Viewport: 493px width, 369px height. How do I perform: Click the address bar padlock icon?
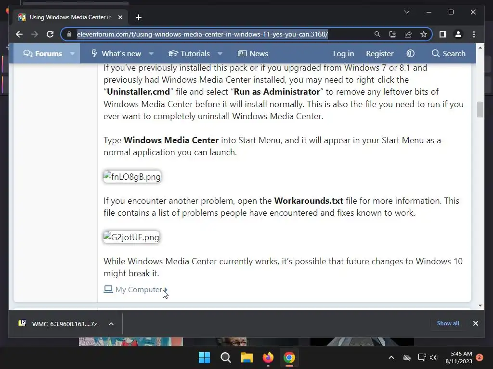click(69, 34)
